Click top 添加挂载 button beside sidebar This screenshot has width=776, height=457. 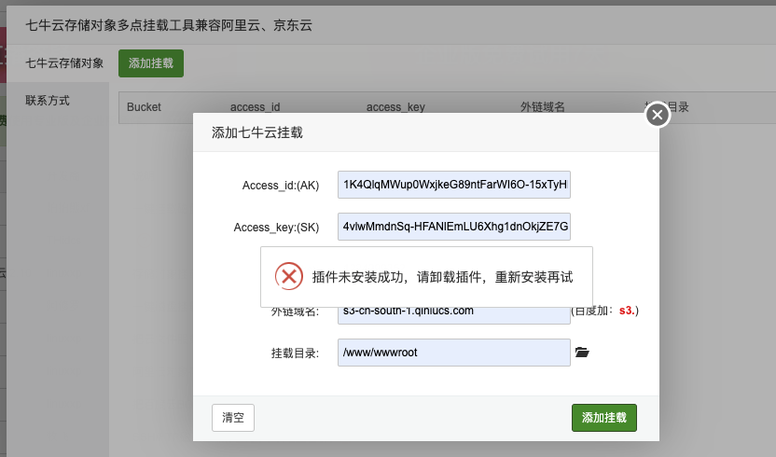[x=151, y=63]
